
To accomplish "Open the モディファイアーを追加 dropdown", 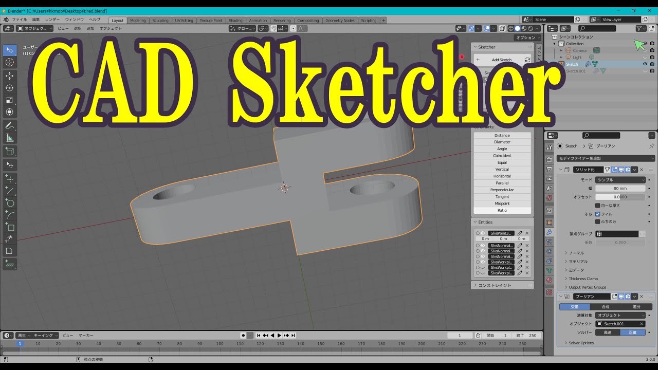I will pos(606,158).
